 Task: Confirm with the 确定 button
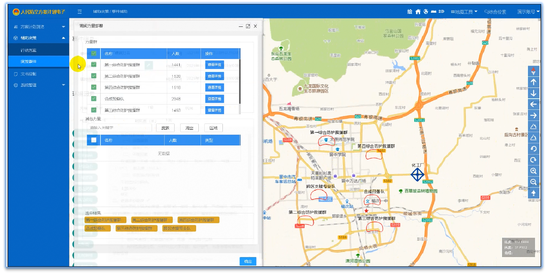coord(248,262)
